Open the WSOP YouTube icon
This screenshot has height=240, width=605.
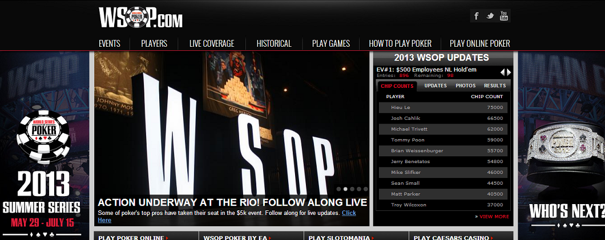(503, 16)
